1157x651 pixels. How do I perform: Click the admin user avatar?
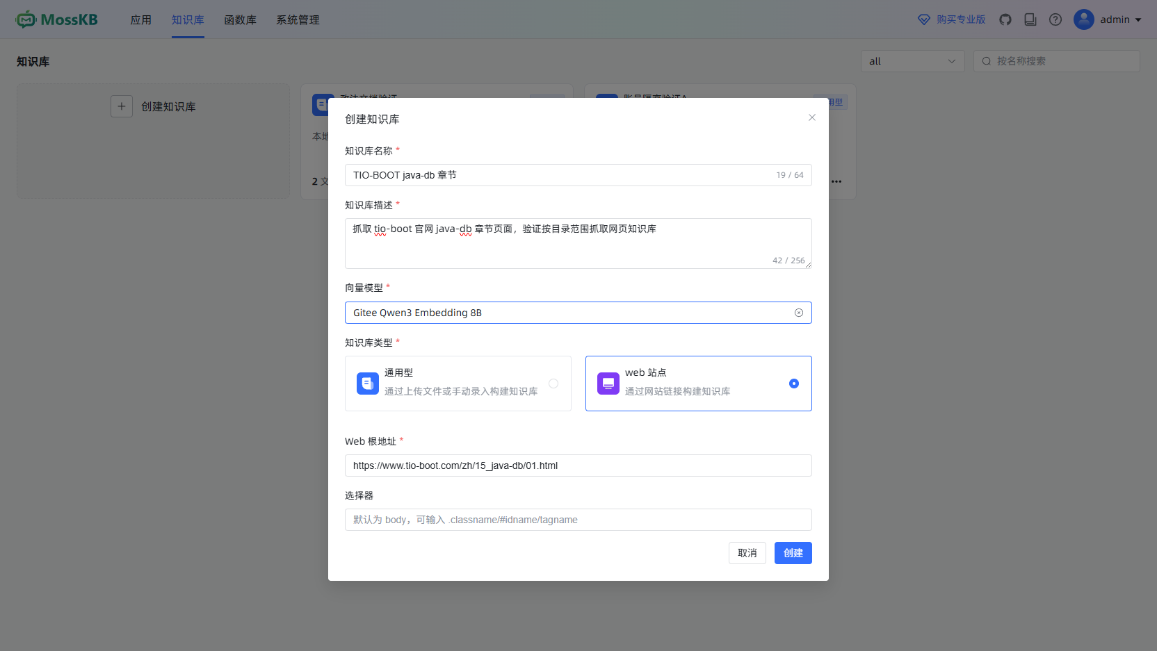(1084, 19)
